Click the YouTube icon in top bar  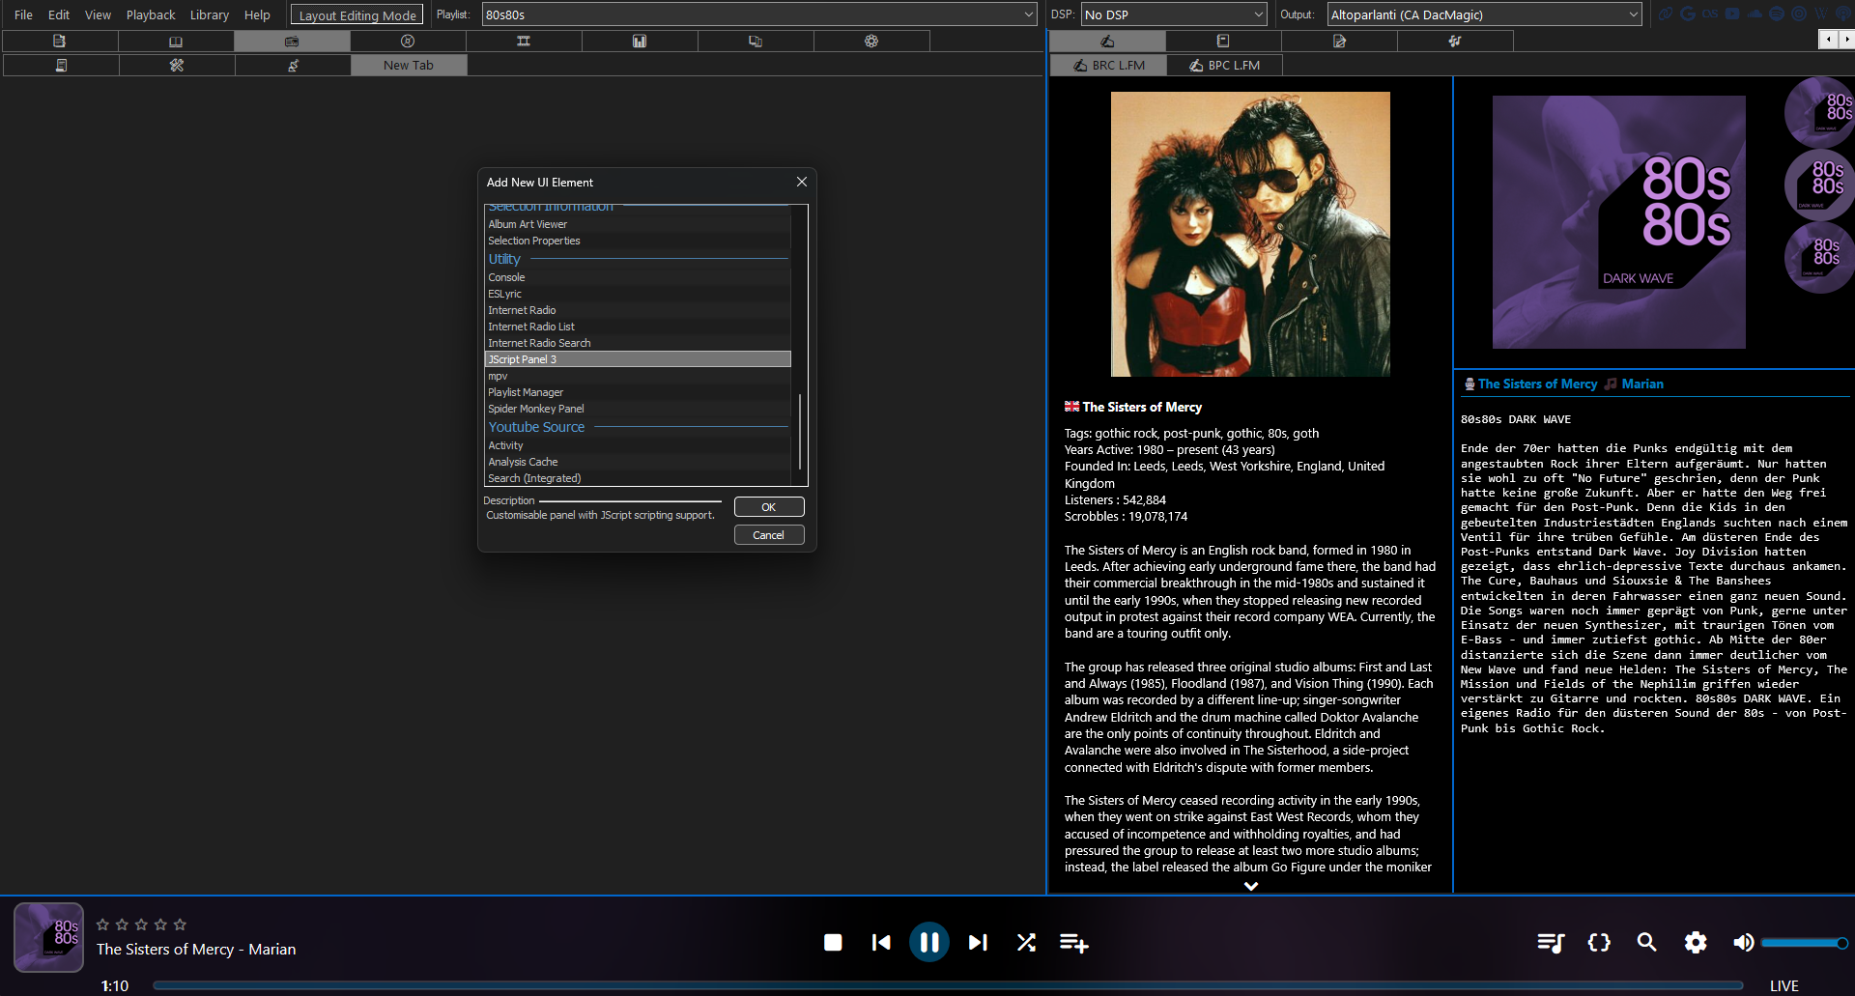tap(1732, 14)
